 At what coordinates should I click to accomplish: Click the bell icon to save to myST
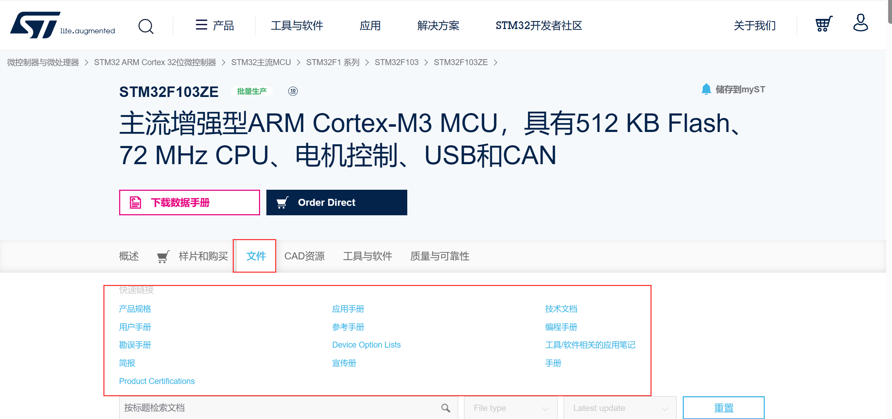coord(706,89)
